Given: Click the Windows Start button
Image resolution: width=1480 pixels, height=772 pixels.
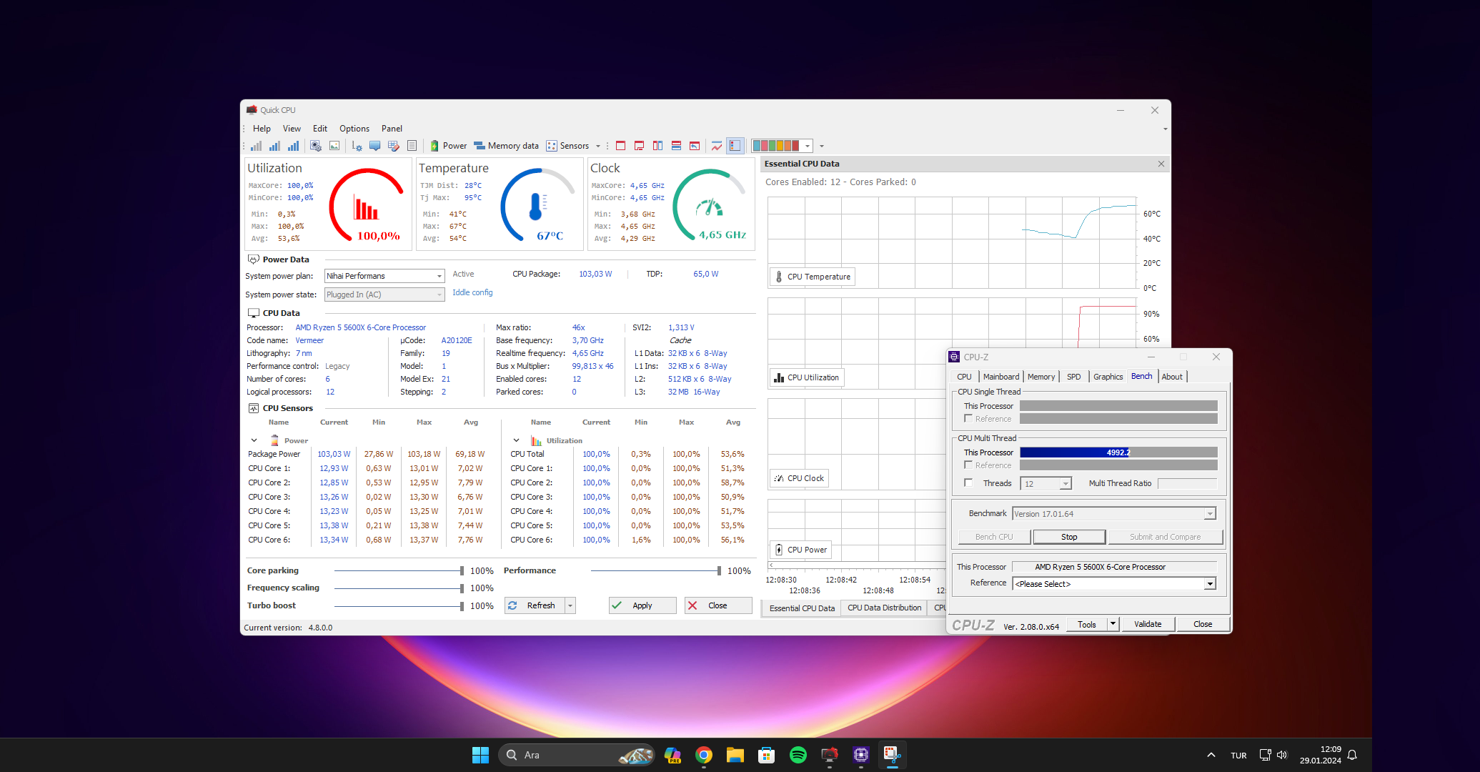Looking at the screenshot, I should [480, 755].
